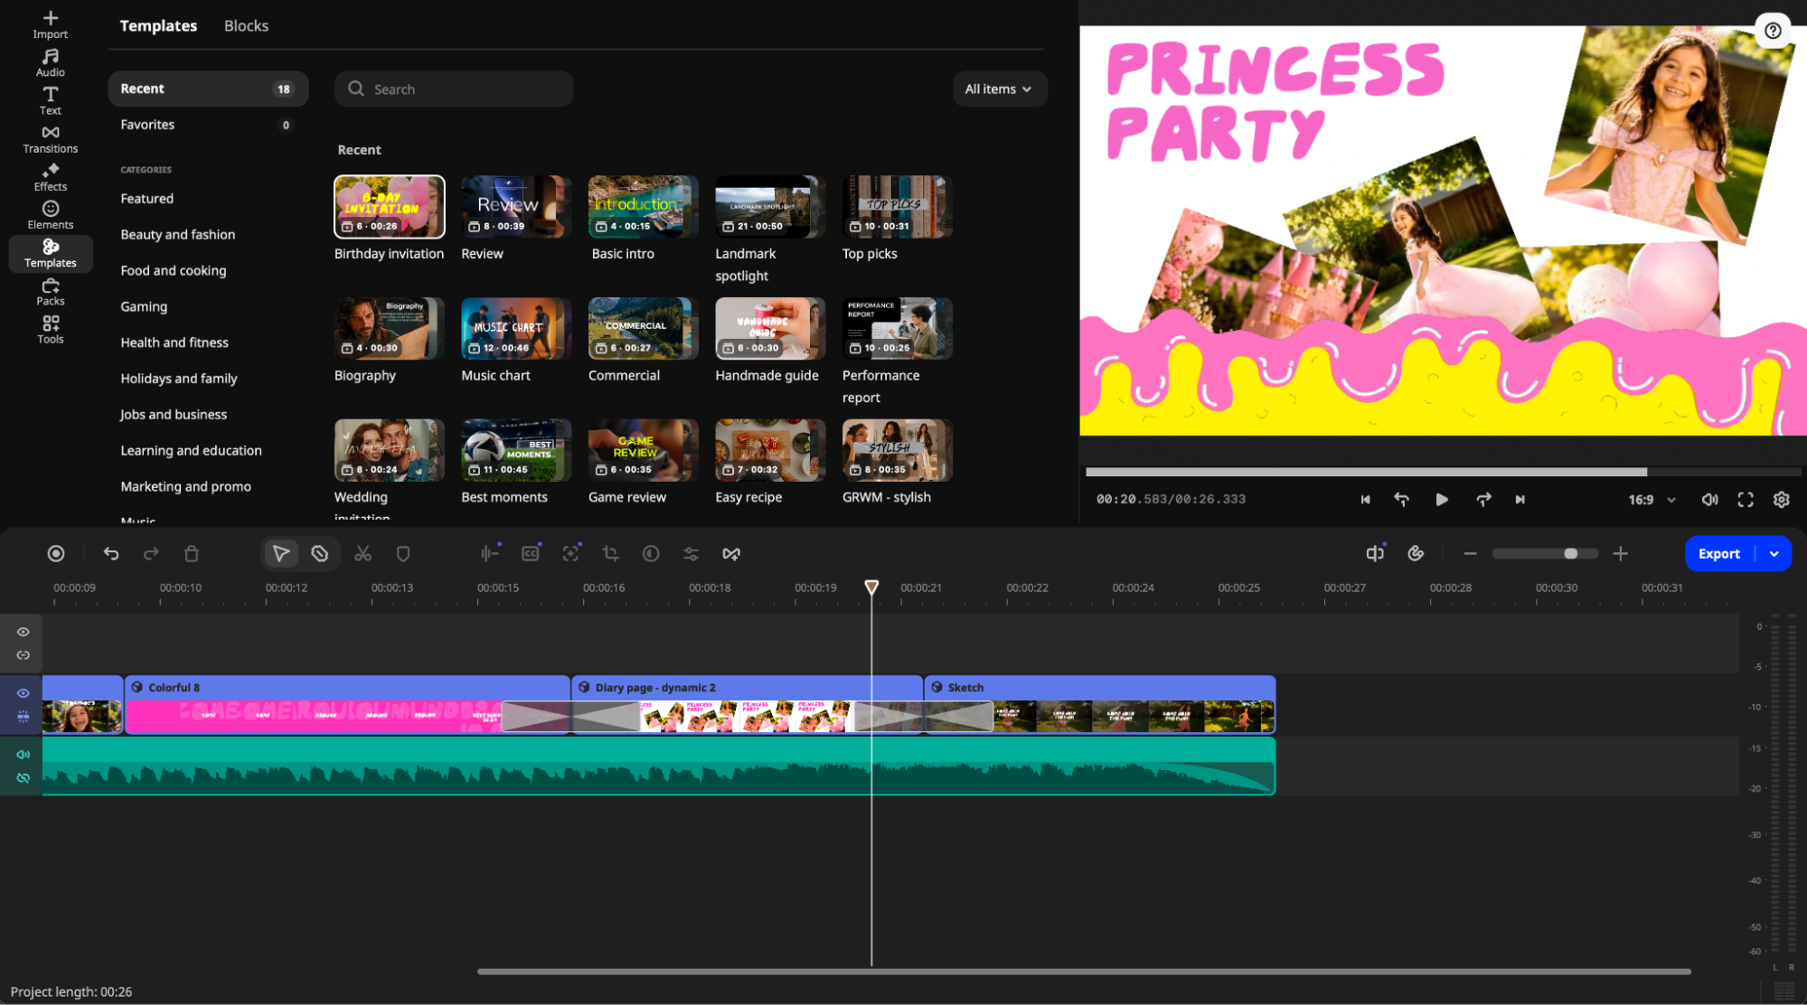Select the Favorites list

[208, 125]
